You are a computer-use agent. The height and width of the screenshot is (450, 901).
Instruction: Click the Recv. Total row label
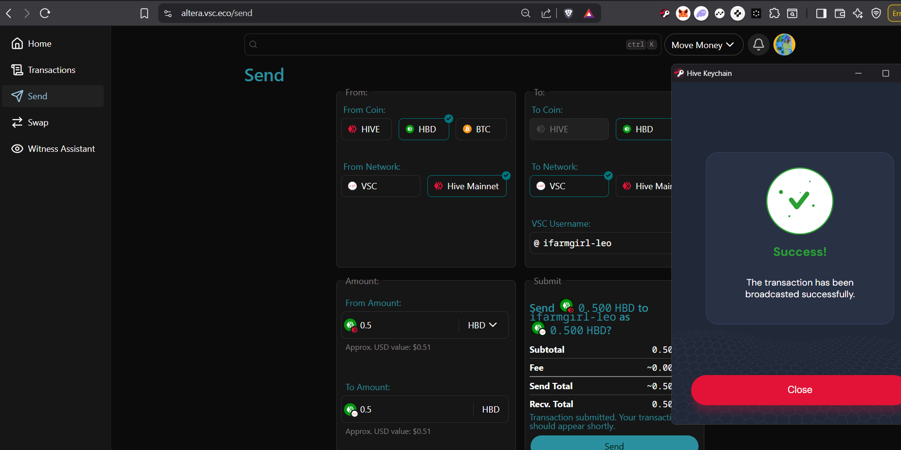[551, 404]
